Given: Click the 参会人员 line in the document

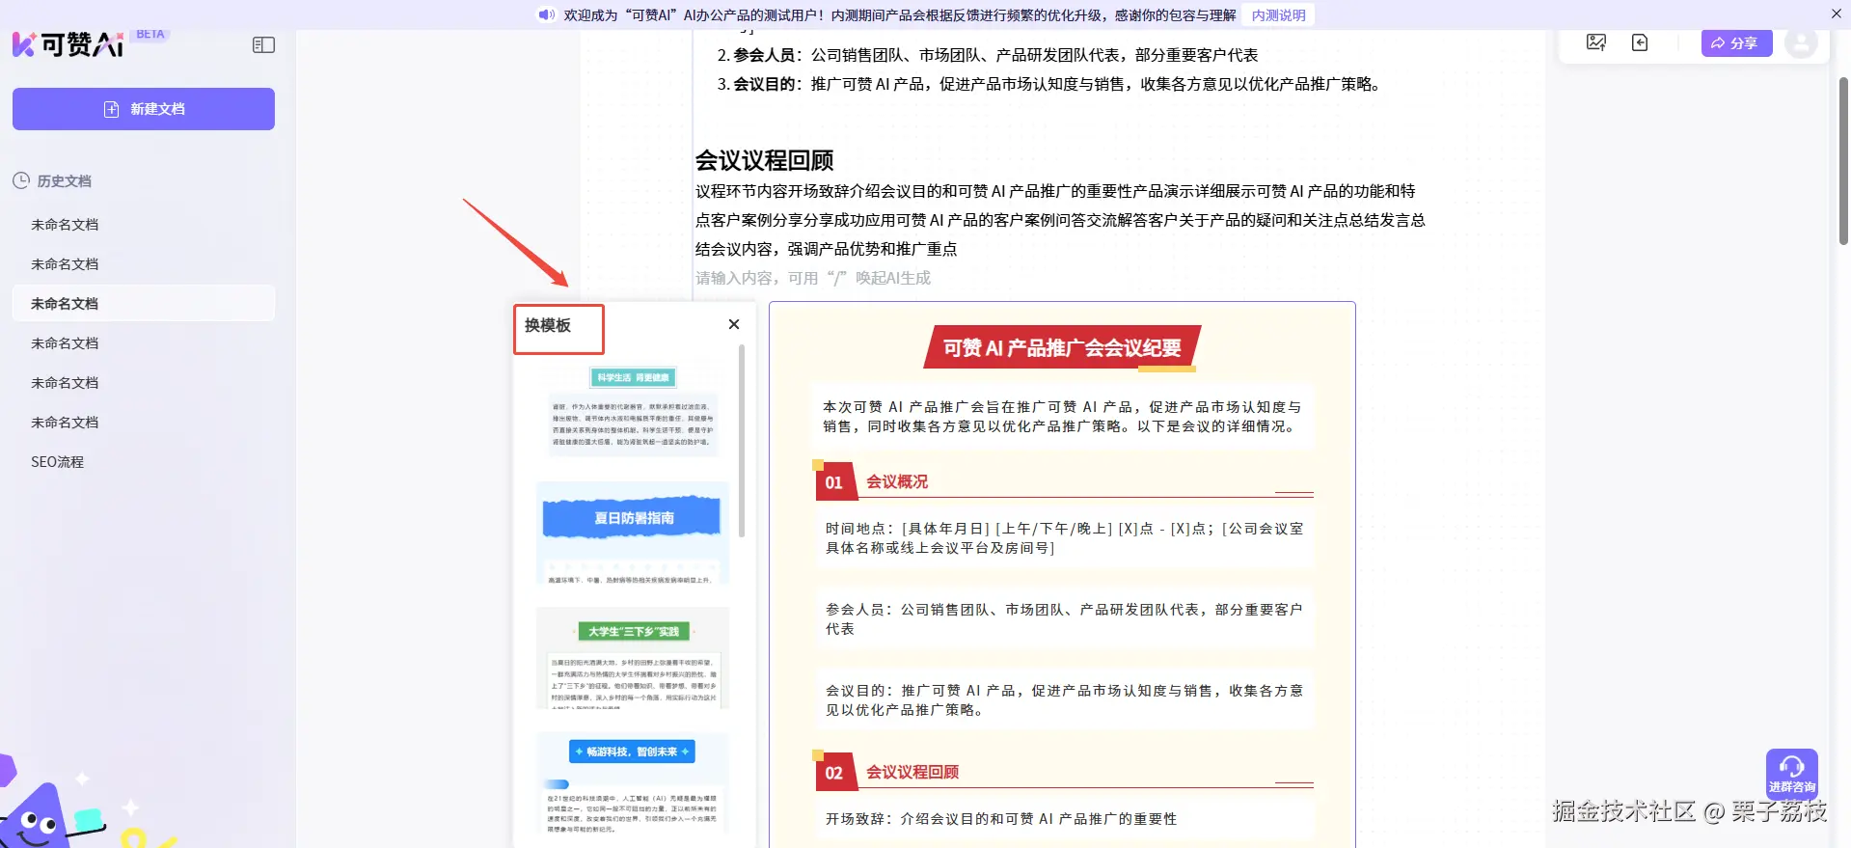Looking at the screenshot, I should (988, 55).
